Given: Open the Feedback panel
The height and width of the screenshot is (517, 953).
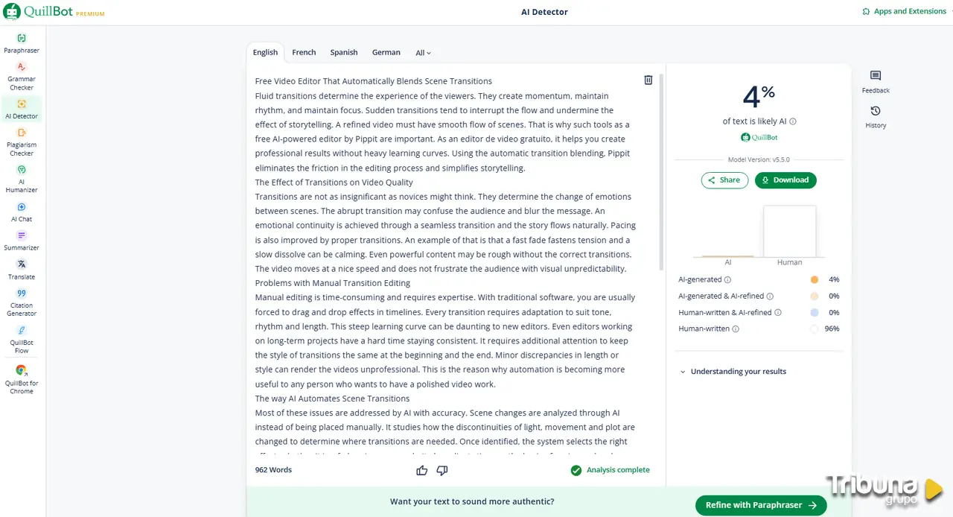Looking at the screenshot, I should 876,81.
